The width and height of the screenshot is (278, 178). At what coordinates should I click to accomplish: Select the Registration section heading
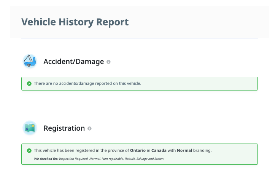click(64, 128)
